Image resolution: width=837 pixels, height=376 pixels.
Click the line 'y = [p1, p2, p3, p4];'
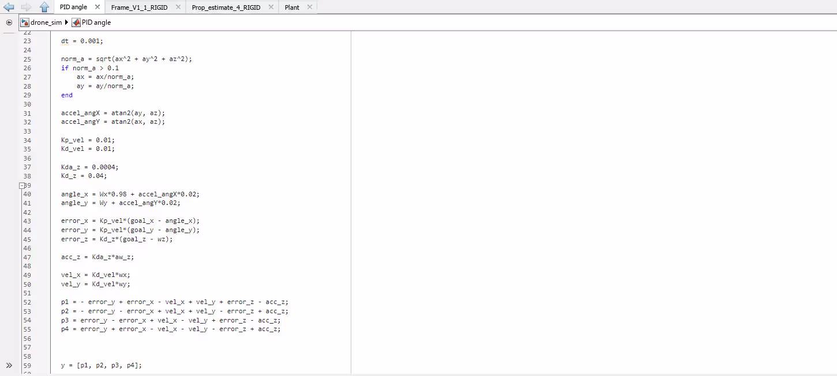[102, 366]
